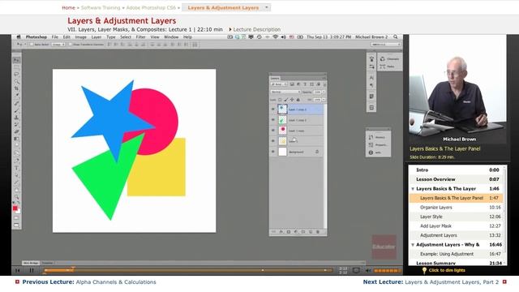Click the Wi-Fi status icon
Image resolution: width=519 pixels, height=292 pixels.
pyautogui.click(x=275, y=37)
